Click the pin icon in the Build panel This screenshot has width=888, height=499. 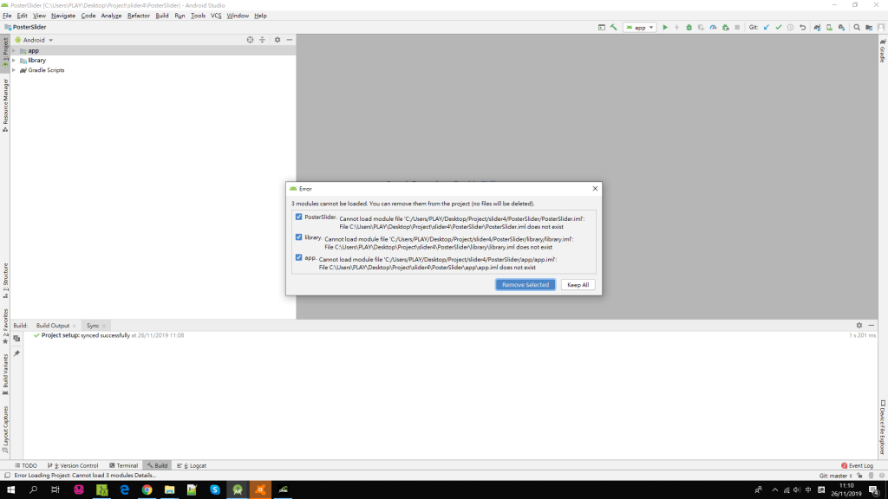[x=16, y=353]
